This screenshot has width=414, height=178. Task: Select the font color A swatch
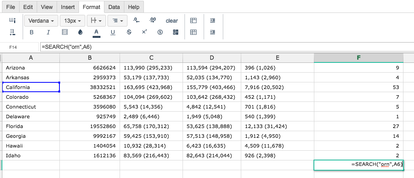coord(97,33)
